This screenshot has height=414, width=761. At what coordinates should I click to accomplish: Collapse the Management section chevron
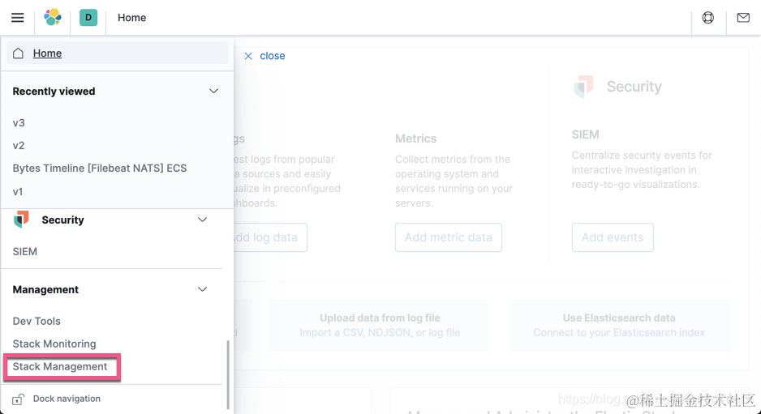tap(202, 289)
